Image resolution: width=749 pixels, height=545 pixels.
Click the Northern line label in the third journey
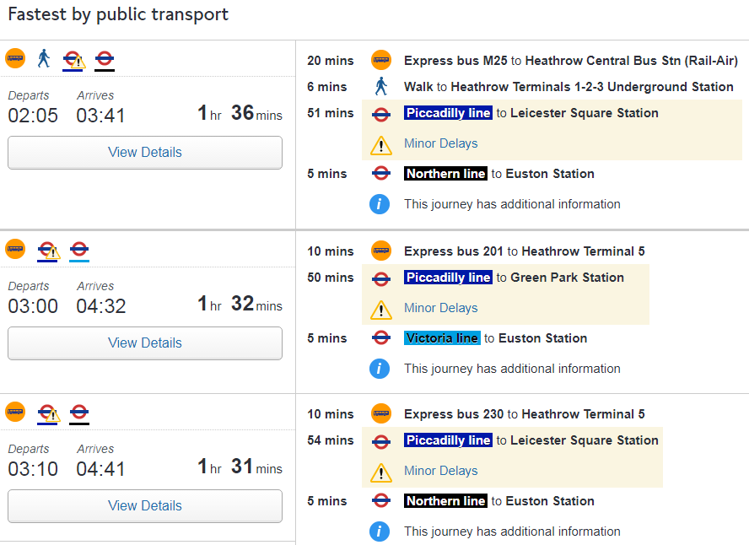tap(445, 501)
